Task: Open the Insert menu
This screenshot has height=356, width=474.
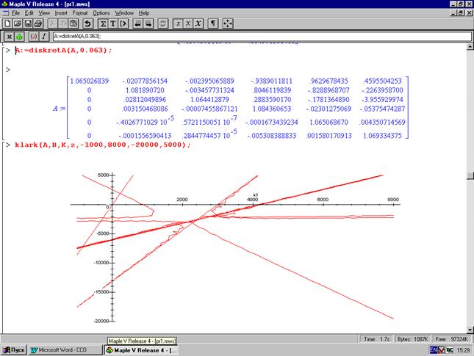Action: (63, 13)
